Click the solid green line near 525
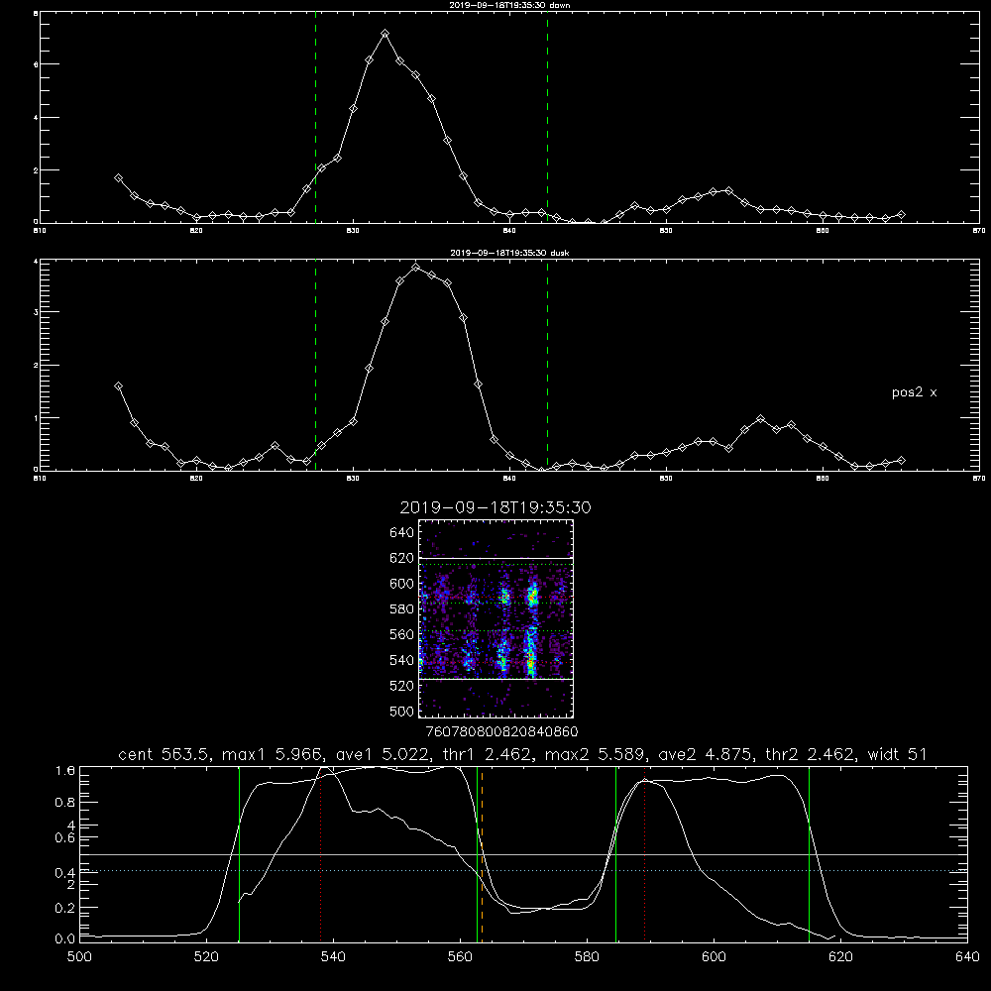Image resolution: width=991 pixels, height=991 pixels. tap(239, 854)
